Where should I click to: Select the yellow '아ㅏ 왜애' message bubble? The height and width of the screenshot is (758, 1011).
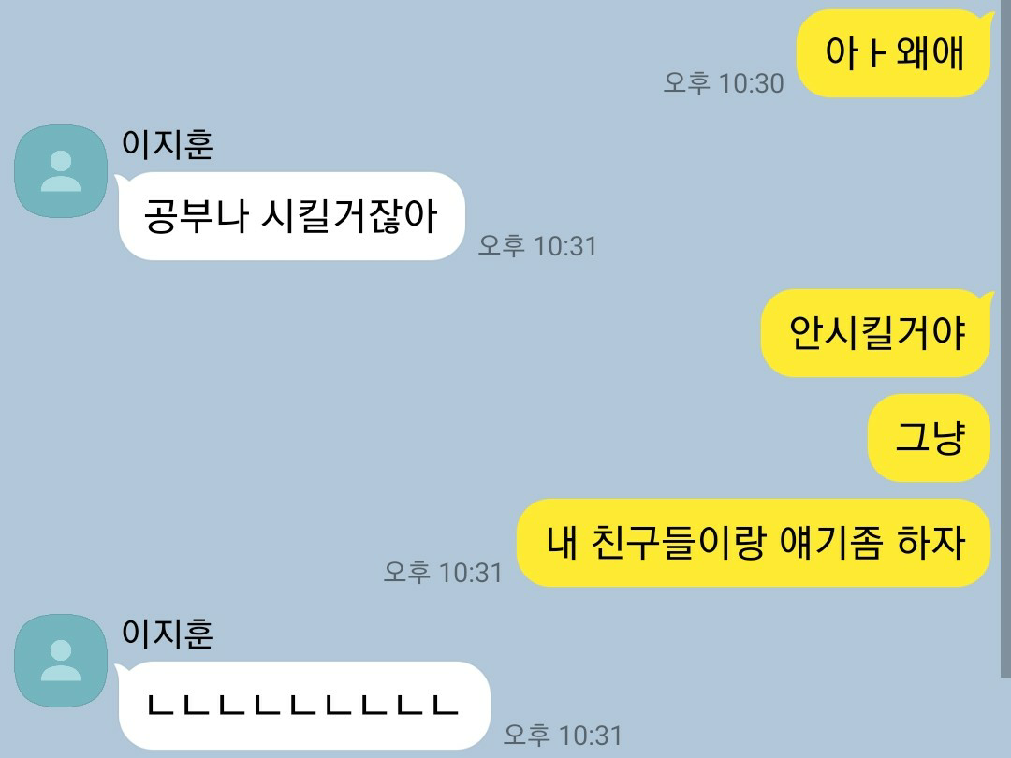(x=894, y=52)
